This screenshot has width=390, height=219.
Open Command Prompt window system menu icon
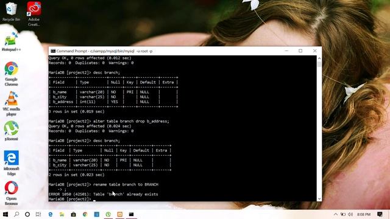click(53, 51)
